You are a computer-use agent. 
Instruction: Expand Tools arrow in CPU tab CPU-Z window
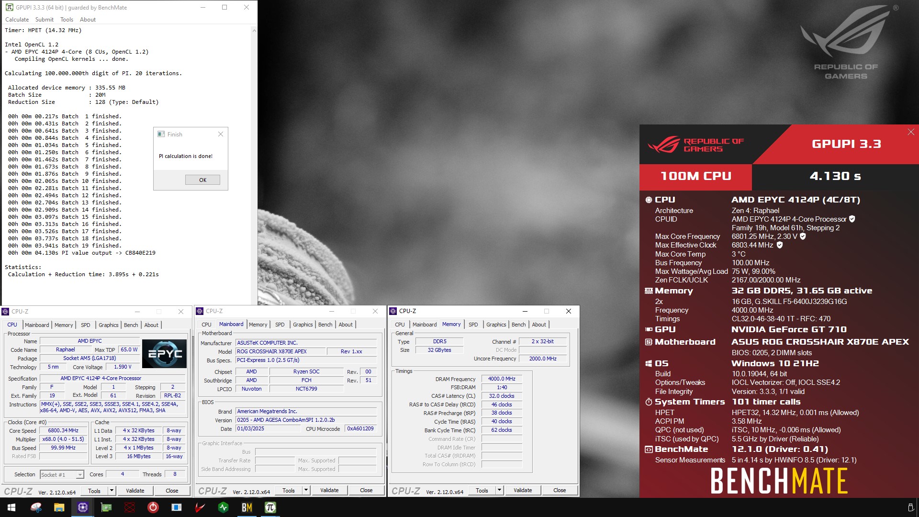coord(112,491)
